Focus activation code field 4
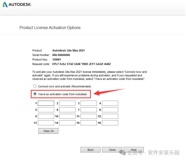Image resolution: width=186 pixels, height=160 pixels. pos(110,103)
